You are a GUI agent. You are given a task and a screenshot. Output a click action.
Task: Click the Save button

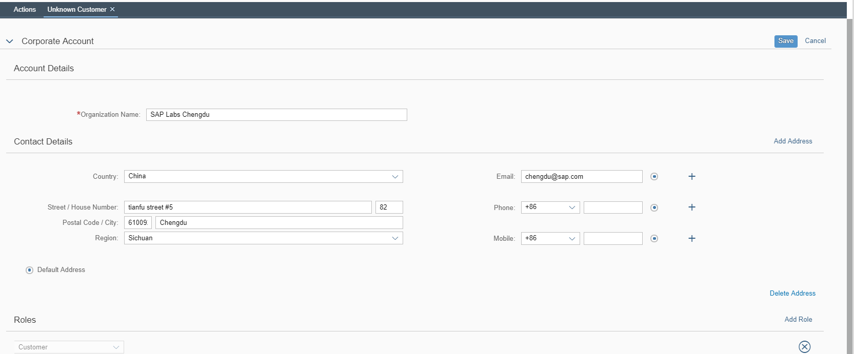[x=786, y=41]
